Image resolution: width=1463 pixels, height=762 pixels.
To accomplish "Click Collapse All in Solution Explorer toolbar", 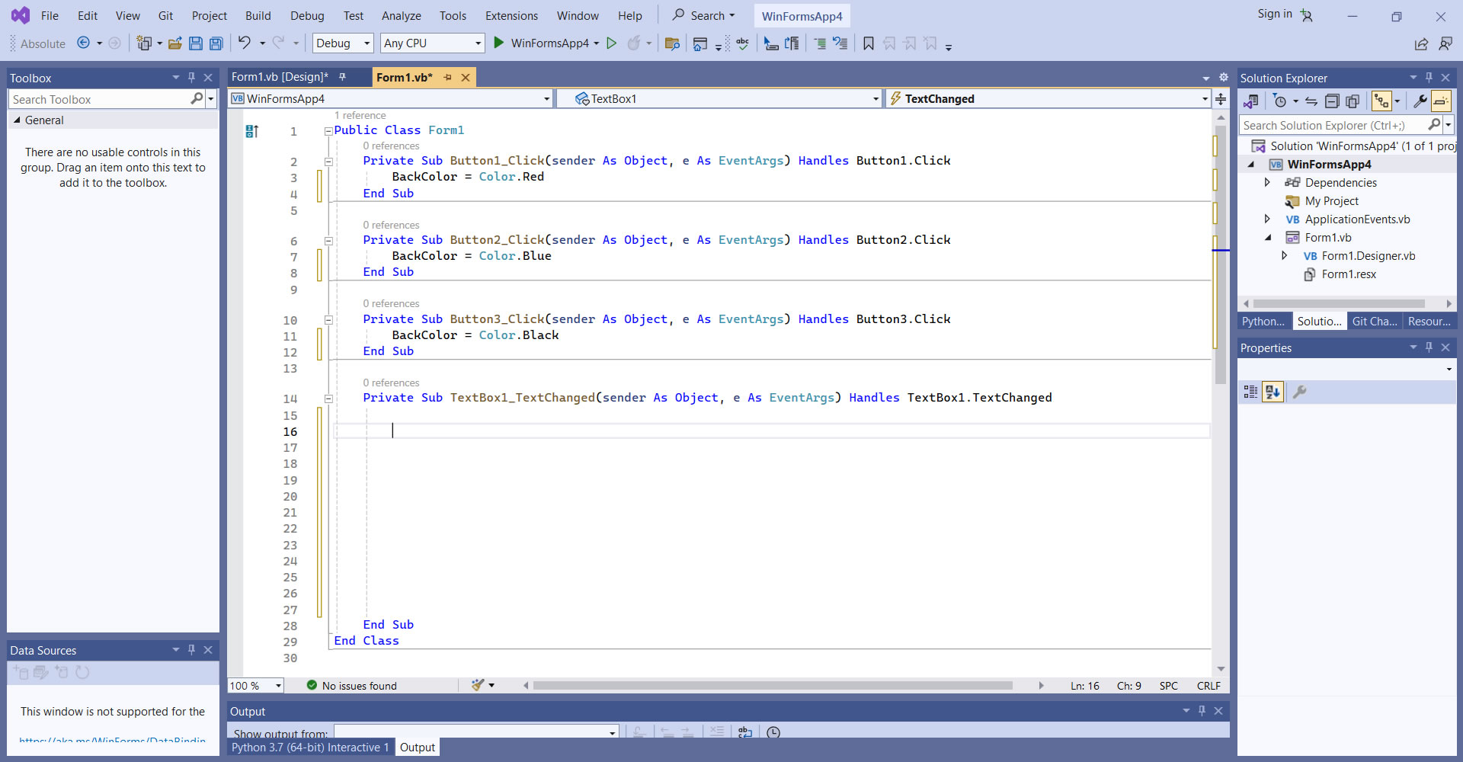I will 1331,101.
